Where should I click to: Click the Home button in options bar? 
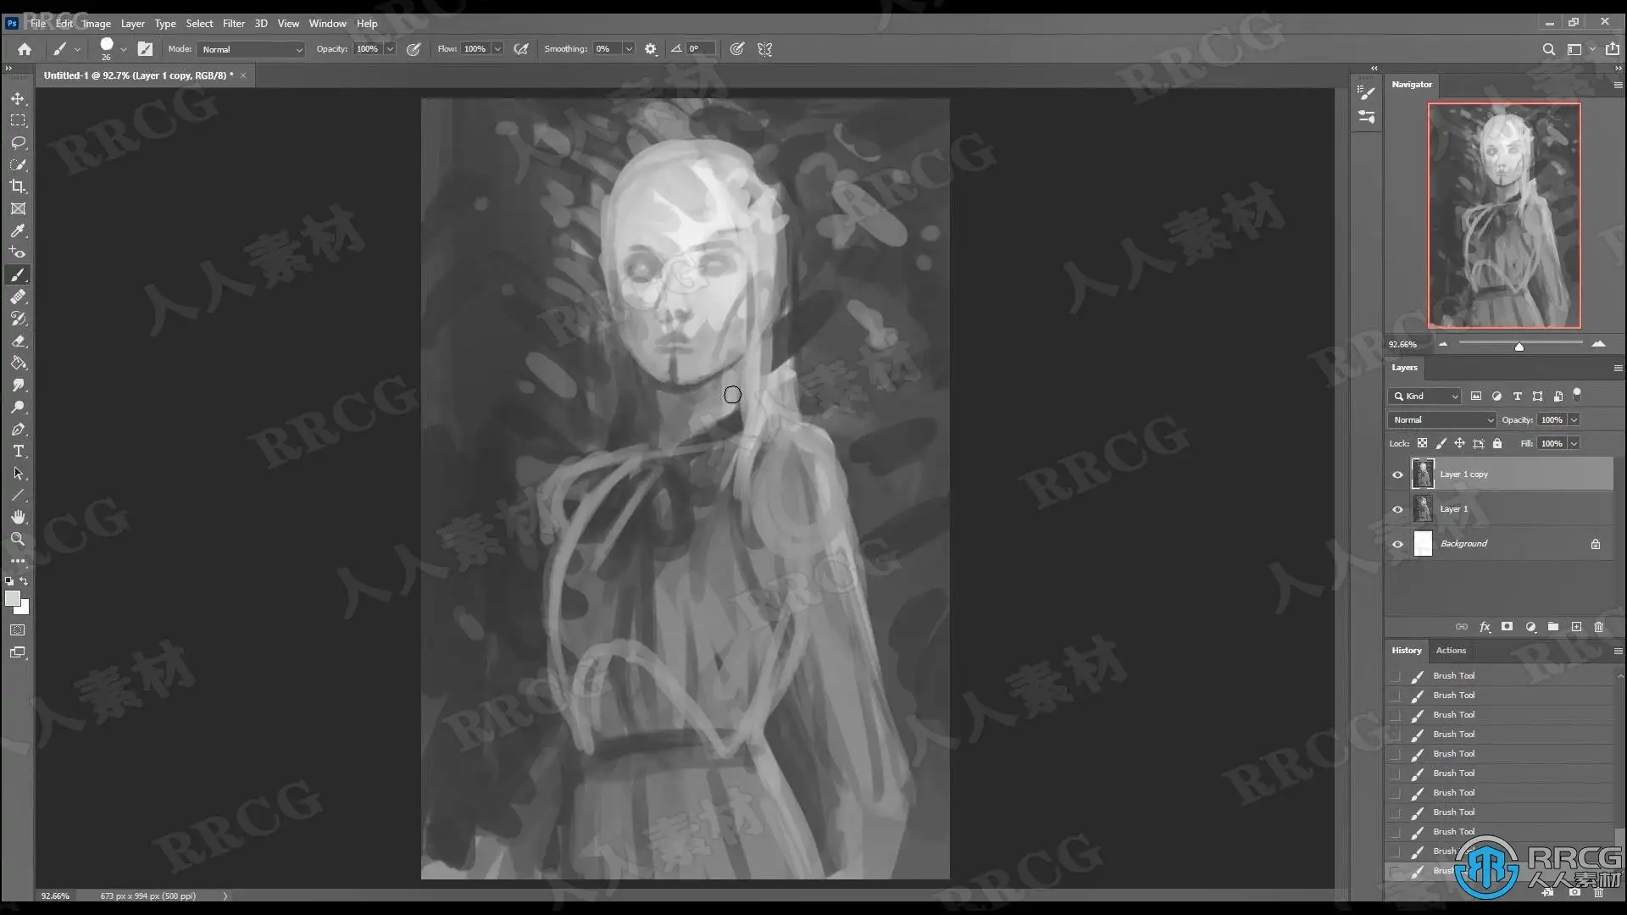25,49
